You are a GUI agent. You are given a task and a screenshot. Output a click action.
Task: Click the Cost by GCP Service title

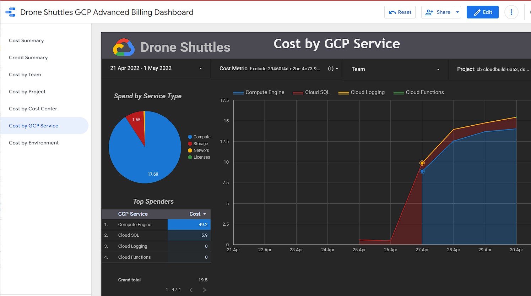pyautogui.click(x=337, y=44)
